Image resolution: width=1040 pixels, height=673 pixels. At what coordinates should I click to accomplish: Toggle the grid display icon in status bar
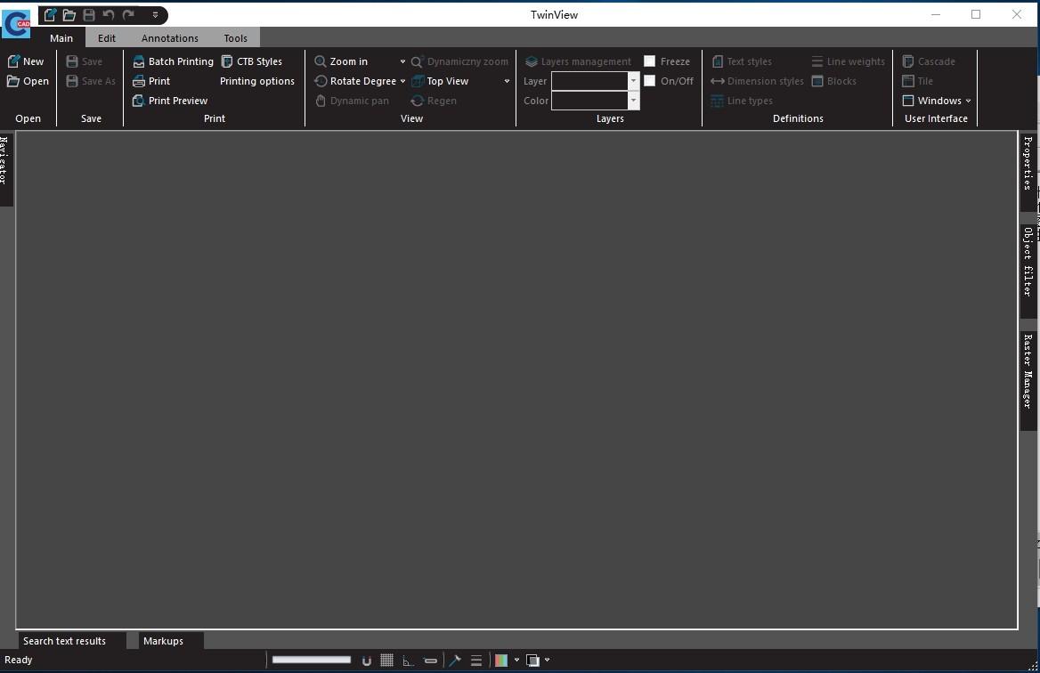coord(387,661)
